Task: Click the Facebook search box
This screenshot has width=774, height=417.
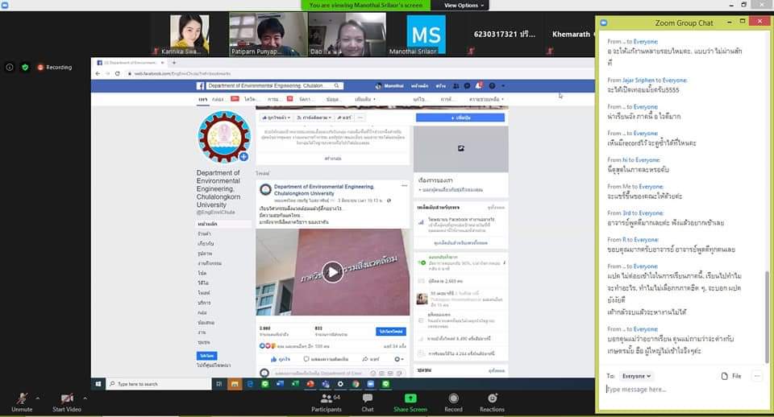Action: coord(269,86)
